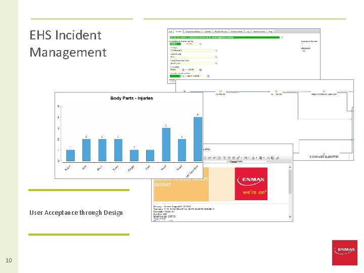The image size is (364, 273).
Task: Click the slide number 10
Action: tap(9, 260)
